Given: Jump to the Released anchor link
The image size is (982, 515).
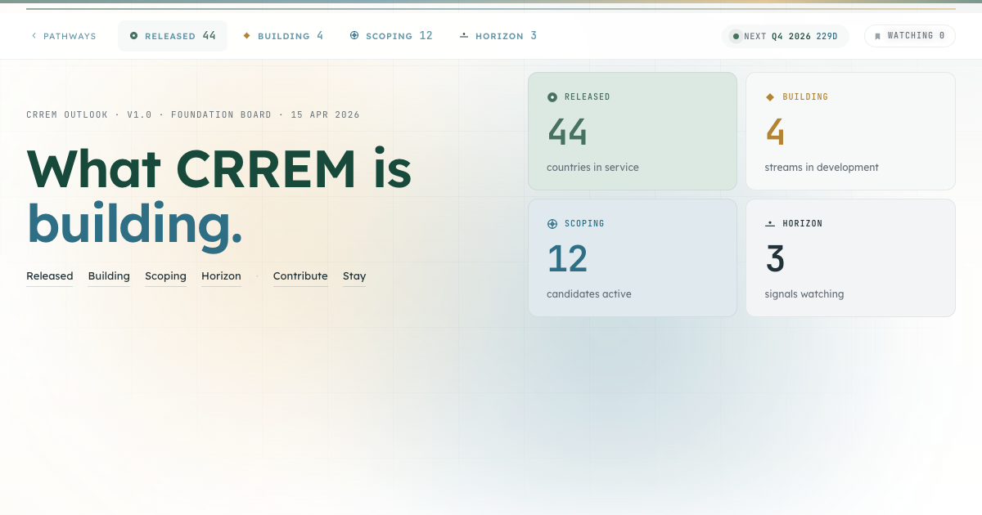Looking at the screenshot, I should (x=50, y=276).
